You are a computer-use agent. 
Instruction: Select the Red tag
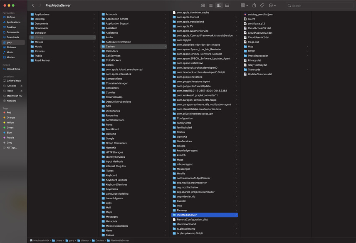pos(9,113)
